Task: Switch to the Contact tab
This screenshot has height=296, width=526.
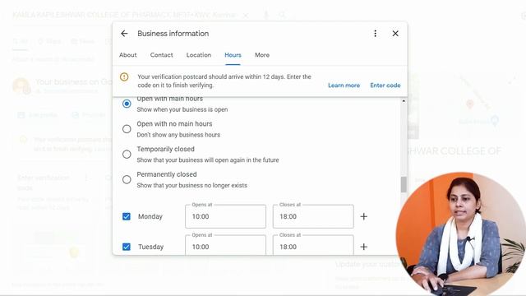Action: tap(161, 55)
